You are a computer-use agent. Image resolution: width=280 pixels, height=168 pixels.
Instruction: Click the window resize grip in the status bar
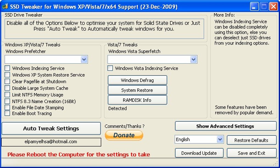click(276, 164)
